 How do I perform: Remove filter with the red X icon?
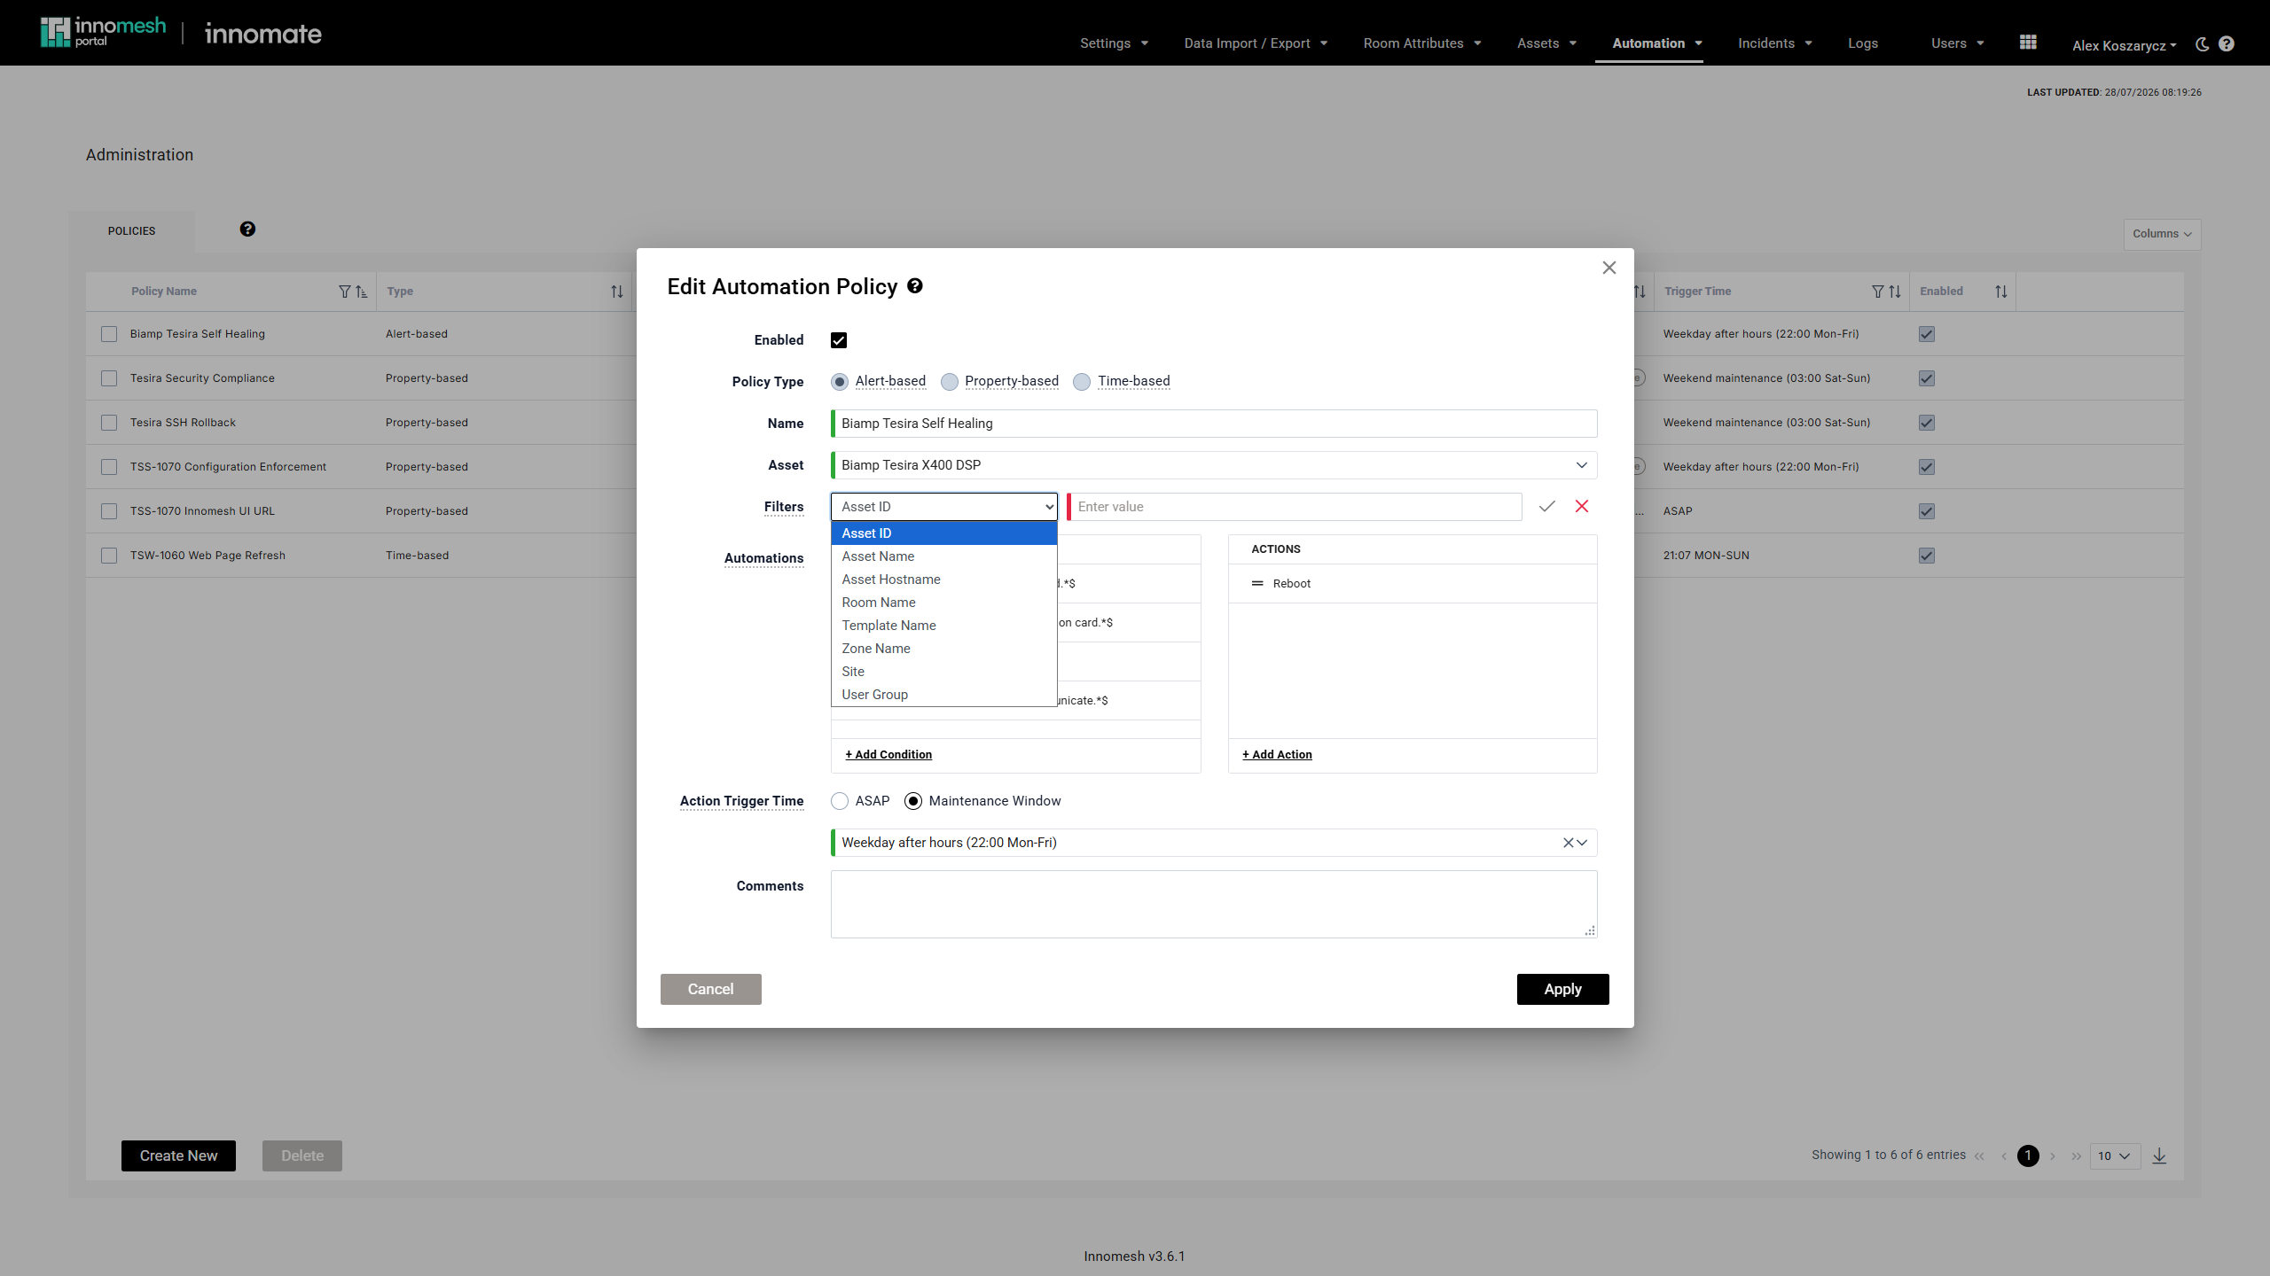pos(1582,507)
